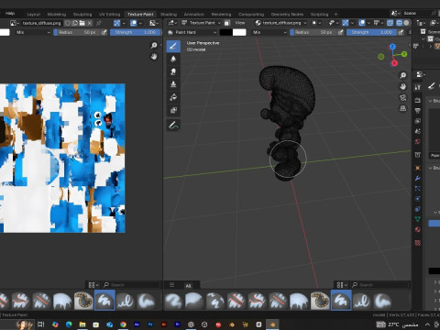This screenshot has width=440, height=330.
Task: Open image file folder icon in image editor
Action: pyautogui.click(x=82, y=23)
